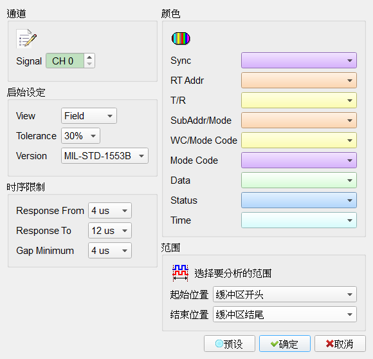Click the blue circle icon on 预设 button
Image resolution: width=373 pixels, height=359 pixels.
tap(219, 344)
